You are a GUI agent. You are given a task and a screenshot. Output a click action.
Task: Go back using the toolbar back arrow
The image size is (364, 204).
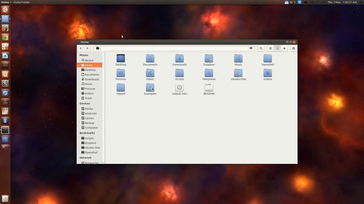pyautogui.click(x=81, y=48)
